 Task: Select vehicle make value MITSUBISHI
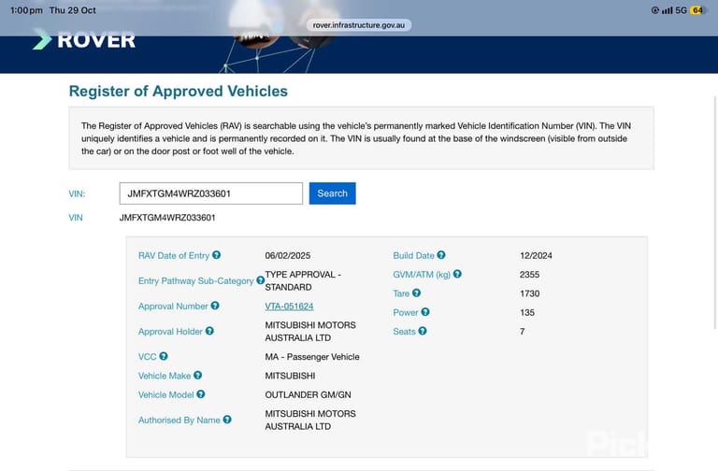[290, 376]
